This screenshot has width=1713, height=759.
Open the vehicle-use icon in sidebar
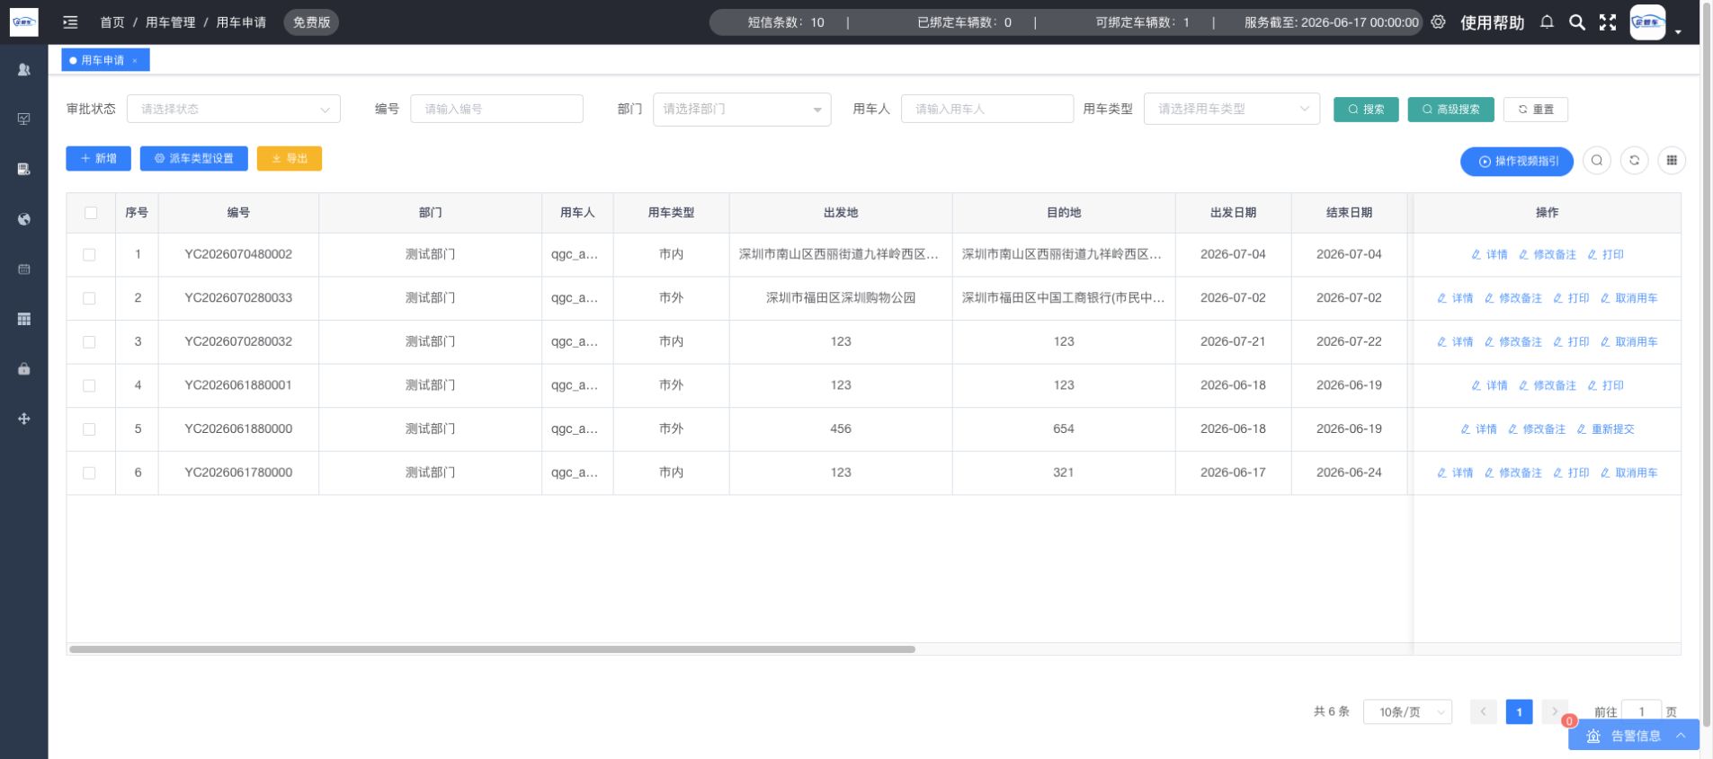tap(24, 169)
